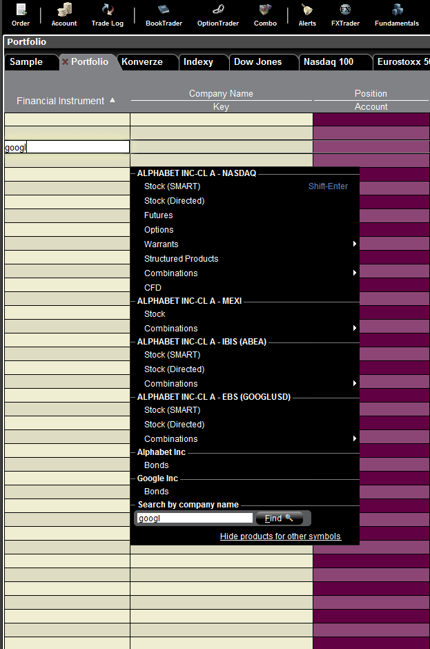
Task: Choose Futures for Alphabet NASDAQ
Action: [x=159, y=215]
